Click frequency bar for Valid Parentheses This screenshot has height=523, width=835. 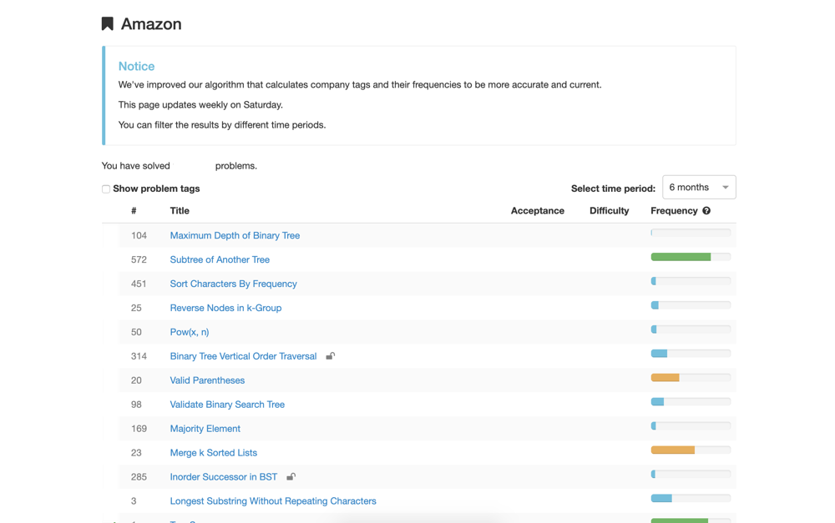[x=691, y=378]
